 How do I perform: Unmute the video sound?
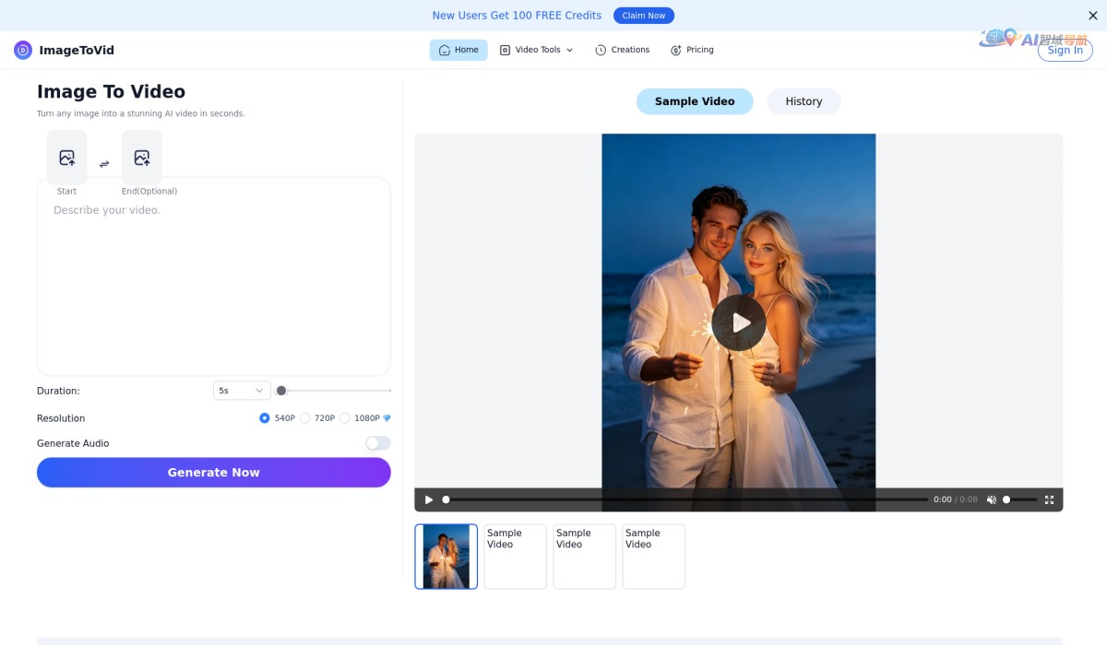pos(992,499)
